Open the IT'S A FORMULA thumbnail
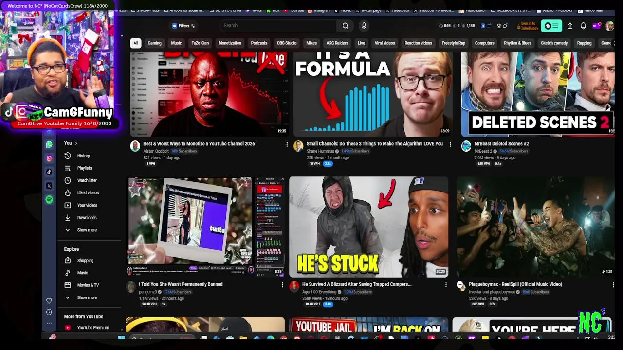623x350 pixels. pyautogui.click(x=372, y=95)
